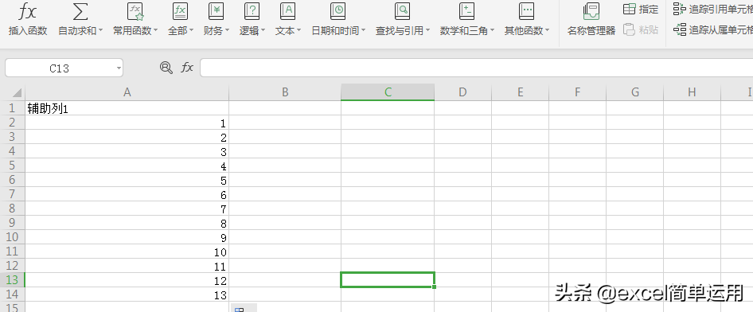
Task: Click the cell with value 8
Action: [x=127, y=223]
